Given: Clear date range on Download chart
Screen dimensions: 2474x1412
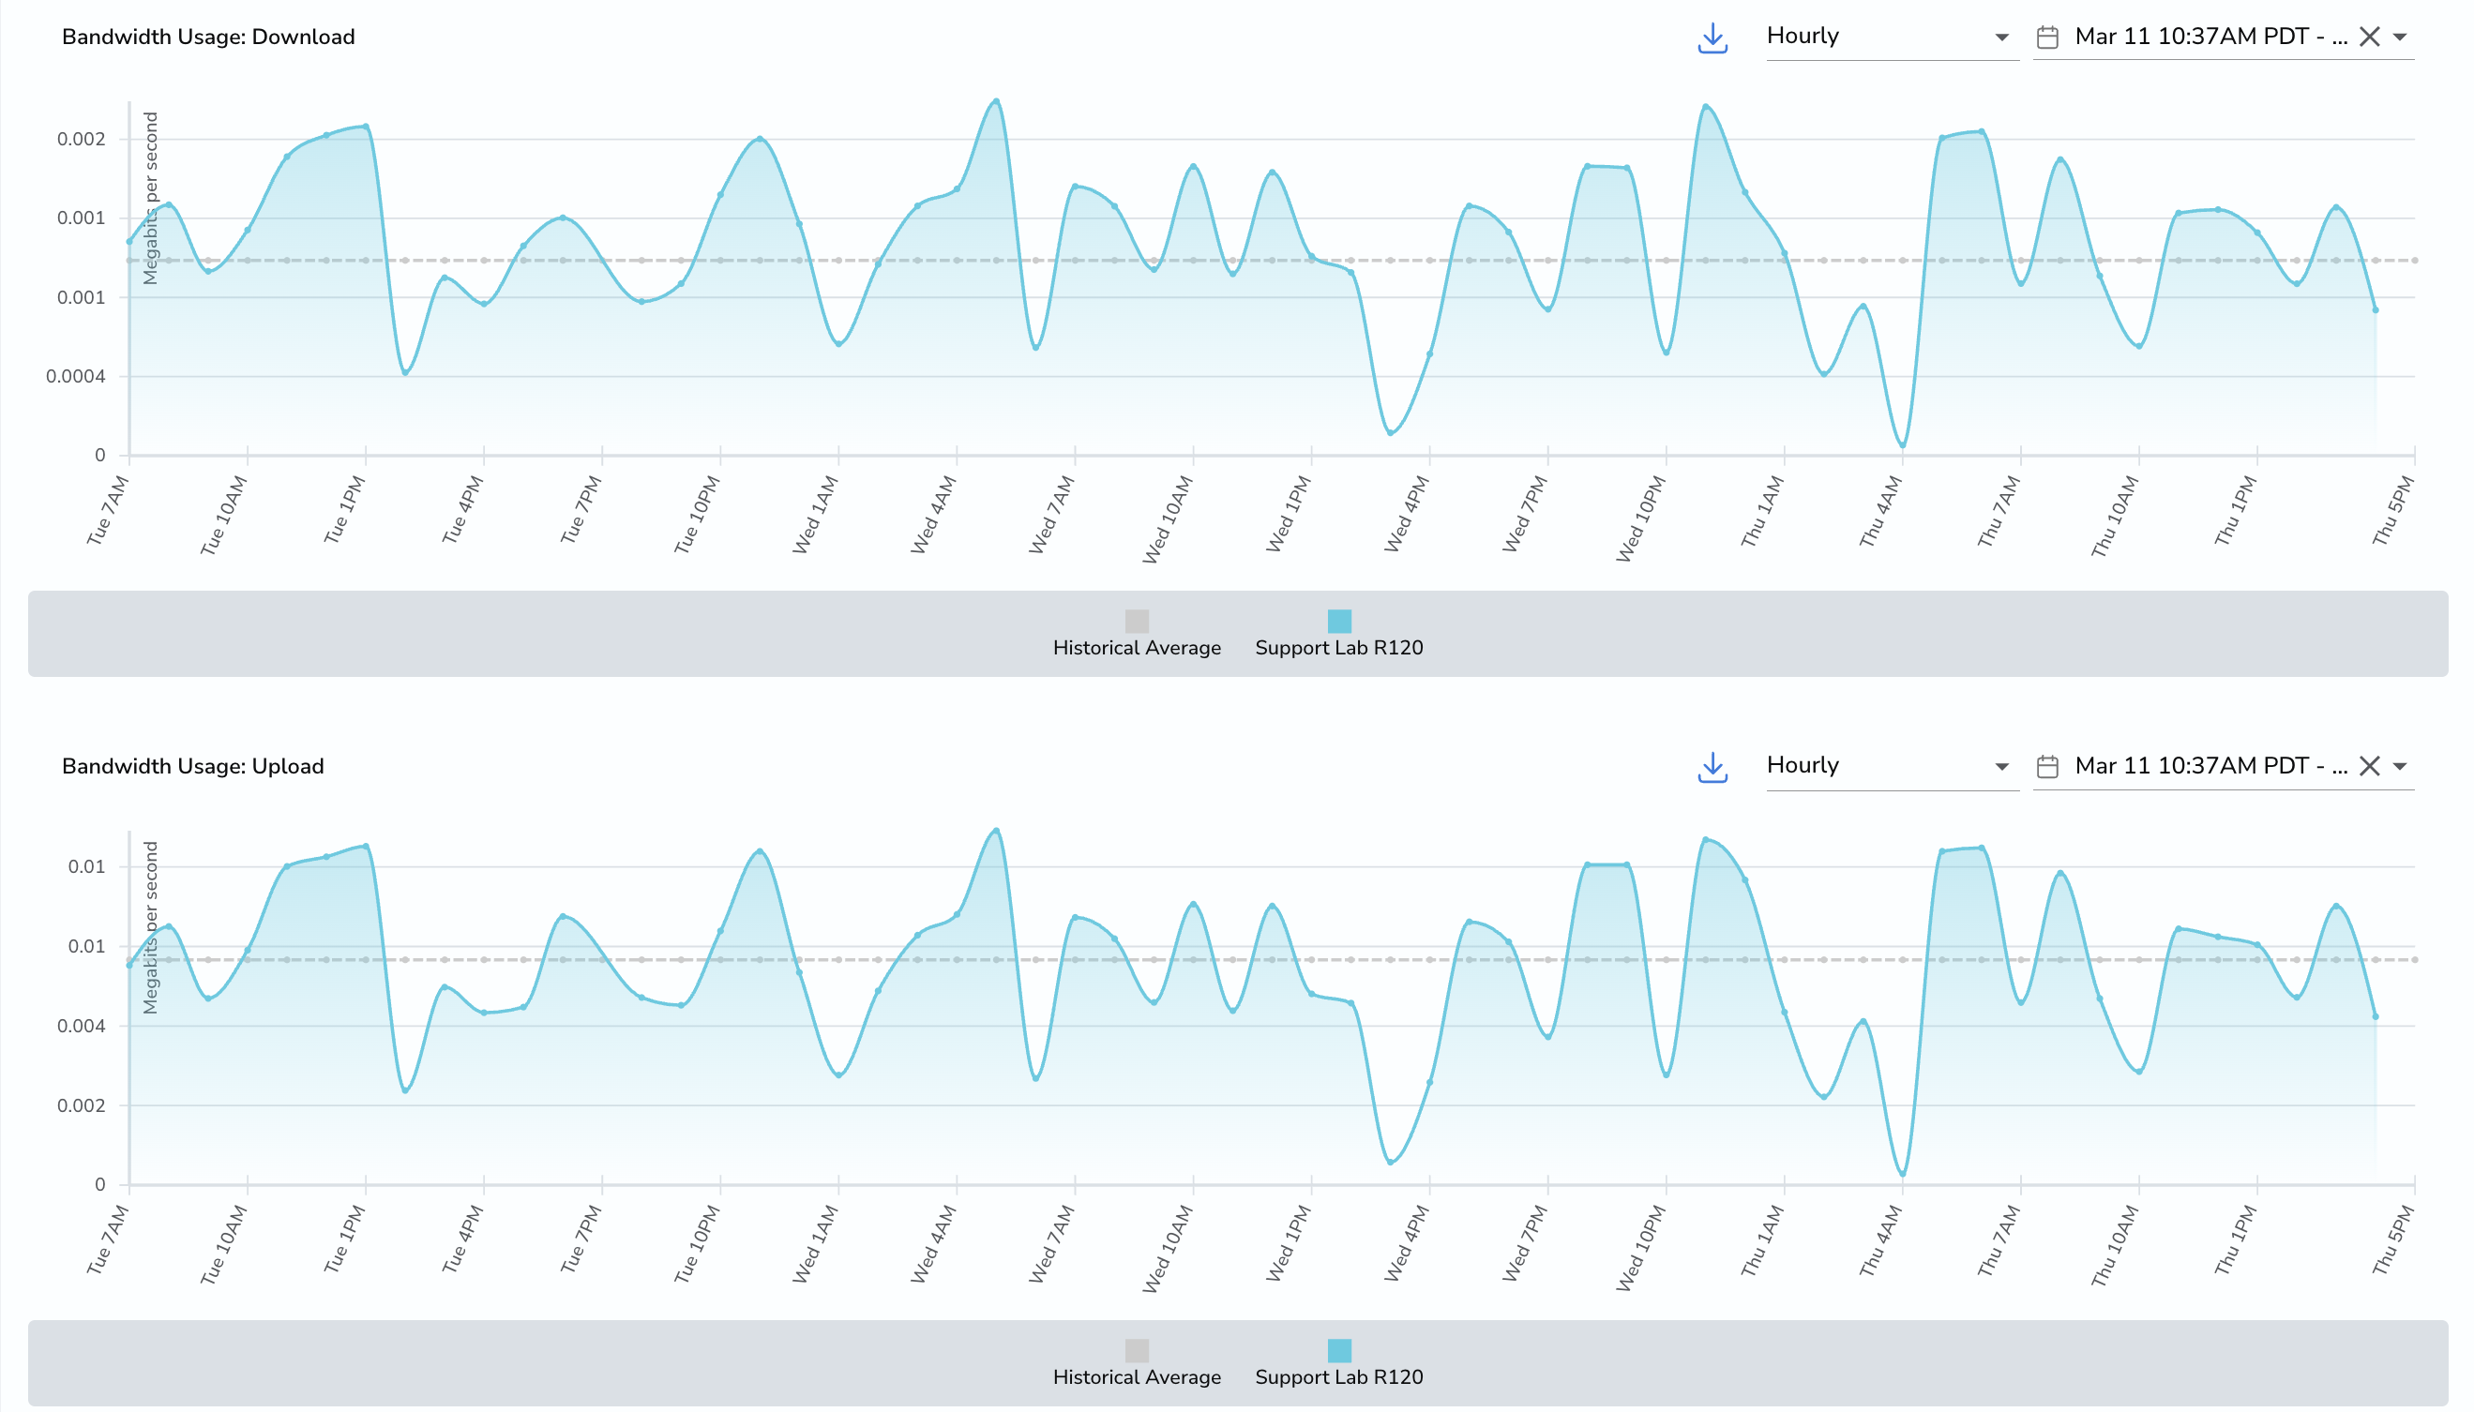Looking at the screenshot, I should click(x=2369, y=37).
